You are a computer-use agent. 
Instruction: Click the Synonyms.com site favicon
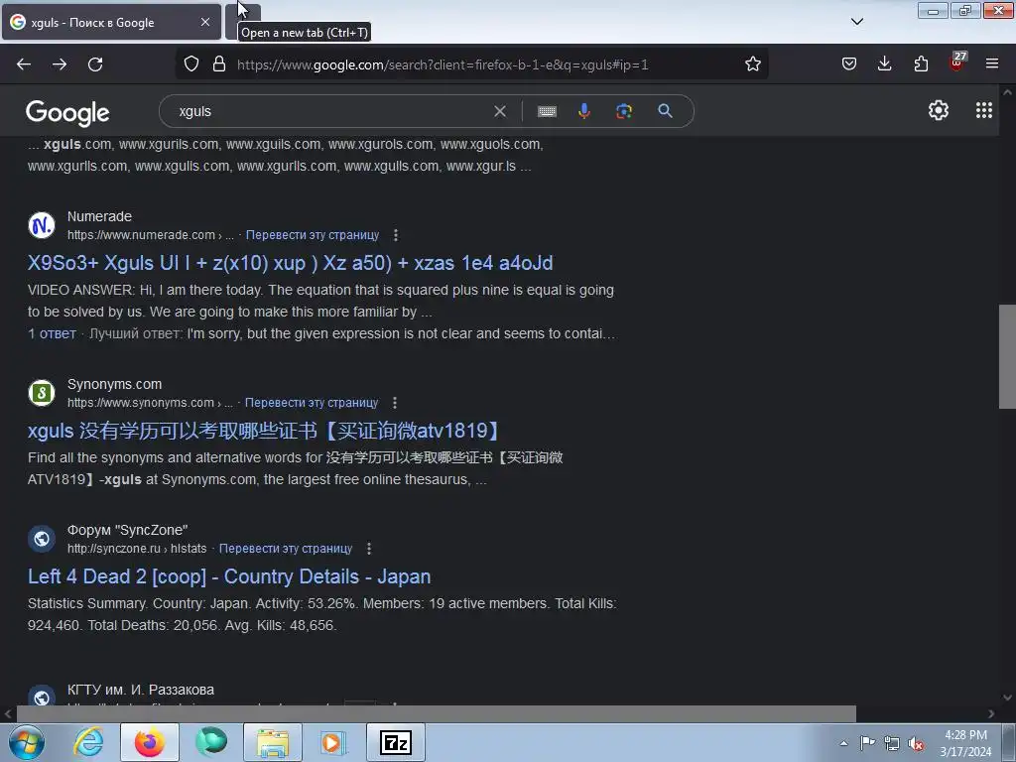coord(42,393)
